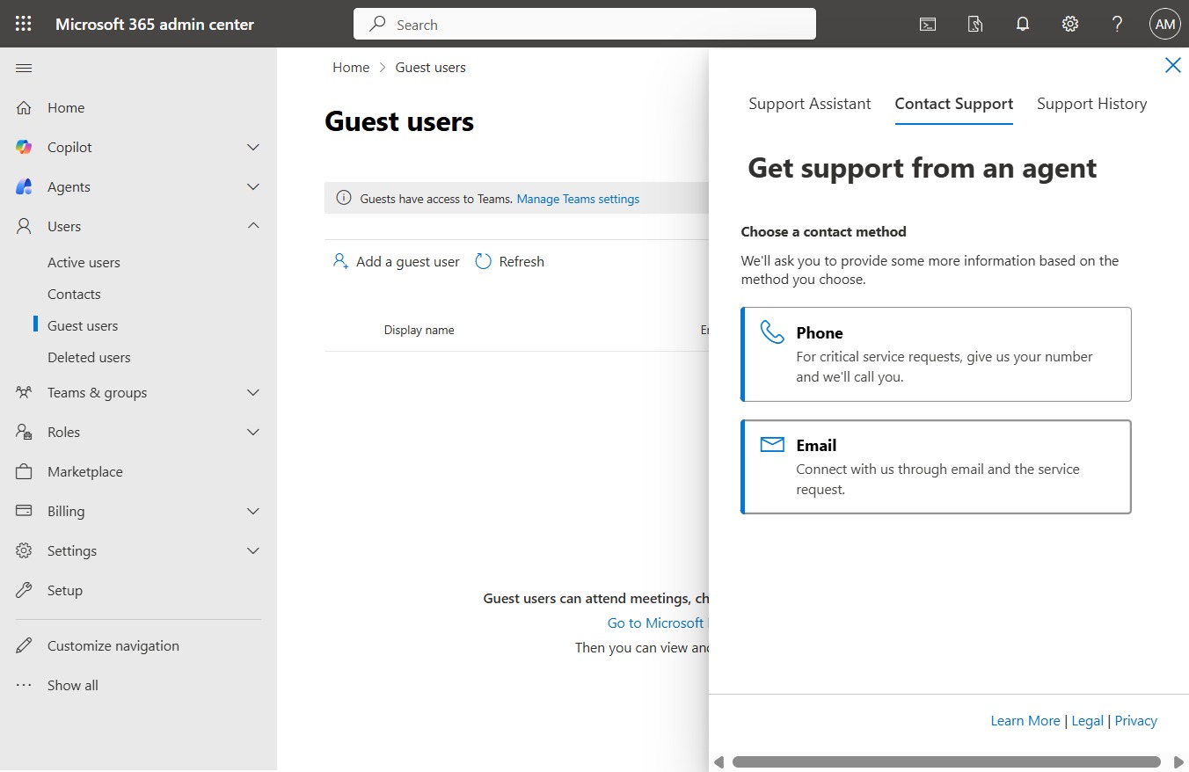1189x772 pixels.
Task: Click the Guest users page heading
Action: pos(399,121)
